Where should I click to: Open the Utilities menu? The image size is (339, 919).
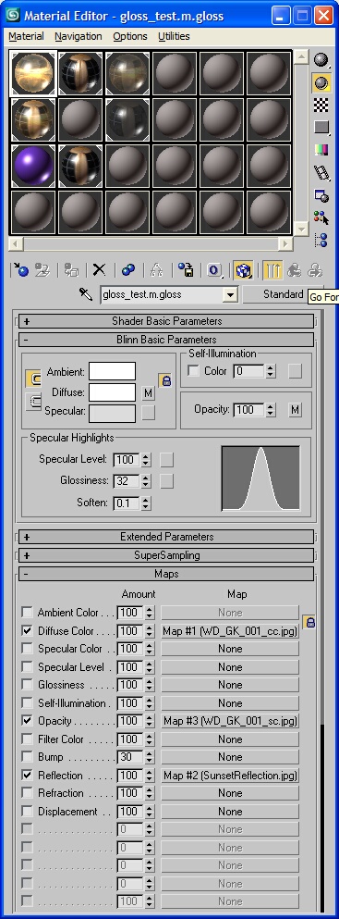pyautogui.click(x=174, y=36)
